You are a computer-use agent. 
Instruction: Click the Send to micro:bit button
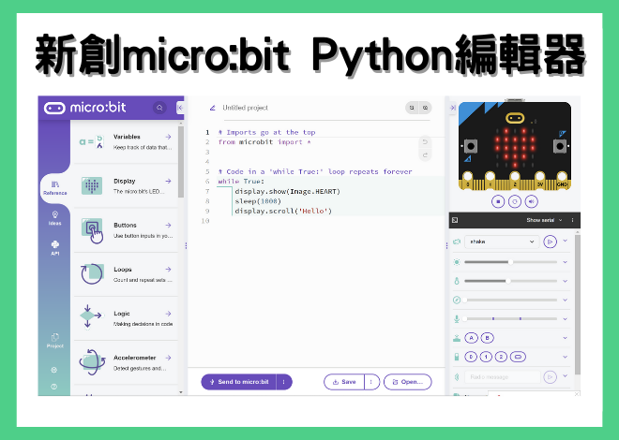point(239,382)
